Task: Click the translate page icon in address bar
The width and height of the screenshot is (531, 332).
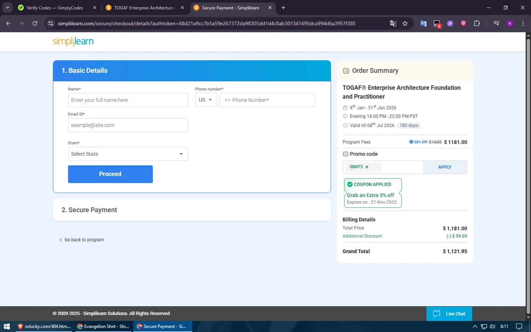Action: click(393, 23)
